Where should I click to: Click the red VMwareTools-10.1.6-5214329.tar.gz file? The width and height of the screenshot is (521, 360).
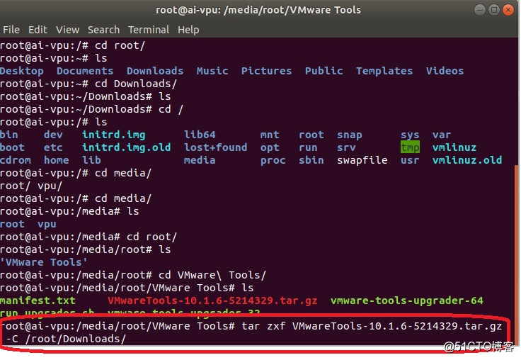tap(212, 300)
